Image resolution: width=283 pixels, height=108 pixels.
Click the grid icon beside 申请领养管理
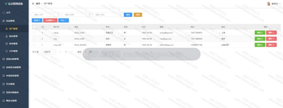coord(4,76)
